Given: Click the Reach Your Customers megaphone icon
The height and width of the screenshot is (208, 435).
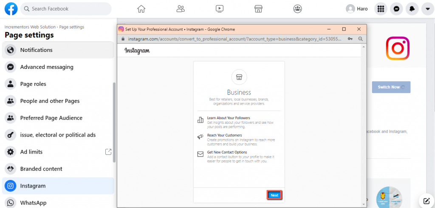Looking at the screenshot, I should (201, 137).
